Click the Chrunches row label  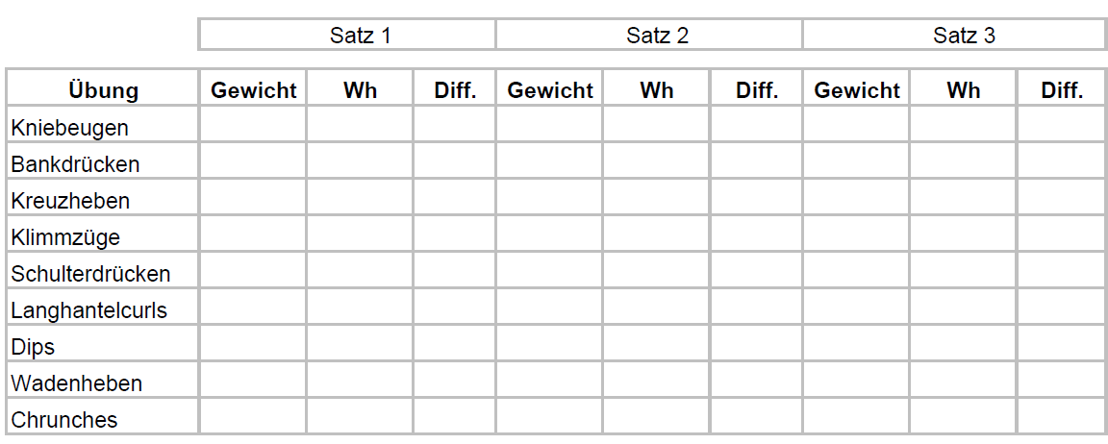click(x=64, y=419)
